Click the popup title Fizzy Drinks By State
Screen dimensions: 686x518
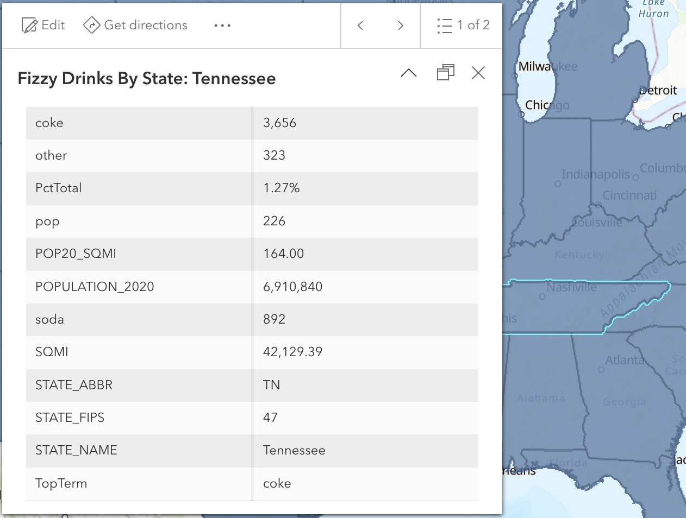click(147, 79)
